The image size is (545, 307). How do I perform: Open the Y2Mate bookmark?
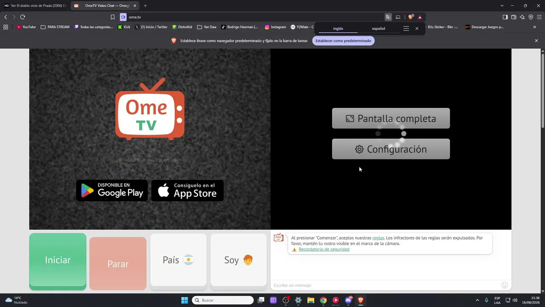(x=302, y=27)
